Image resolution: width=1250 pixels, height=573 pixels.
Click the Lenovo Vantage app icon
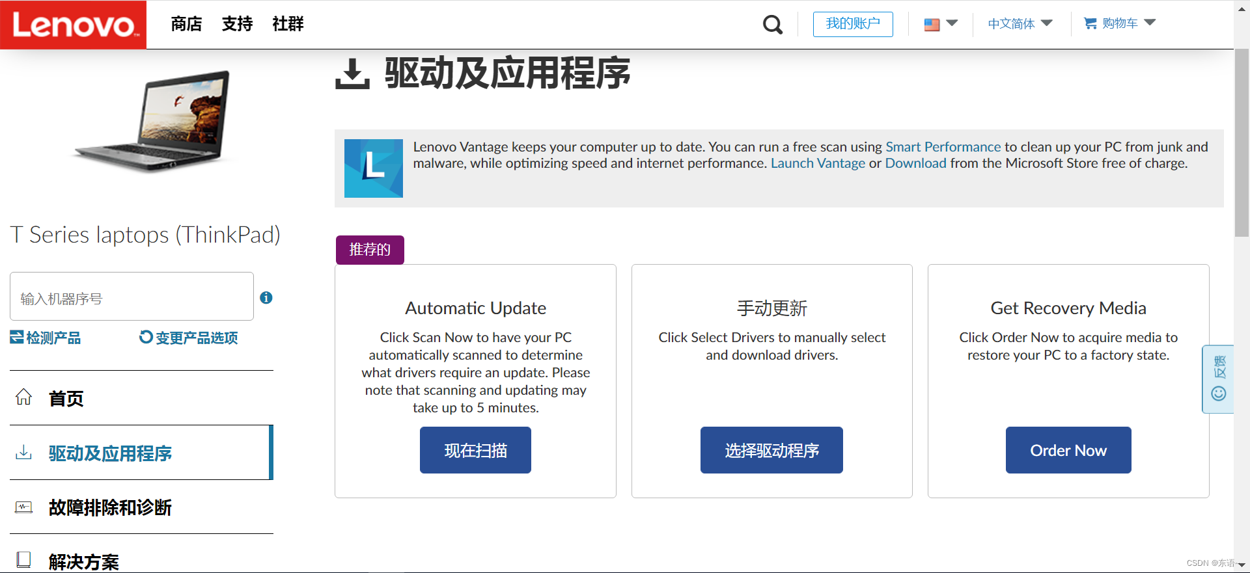click(374, 168)
